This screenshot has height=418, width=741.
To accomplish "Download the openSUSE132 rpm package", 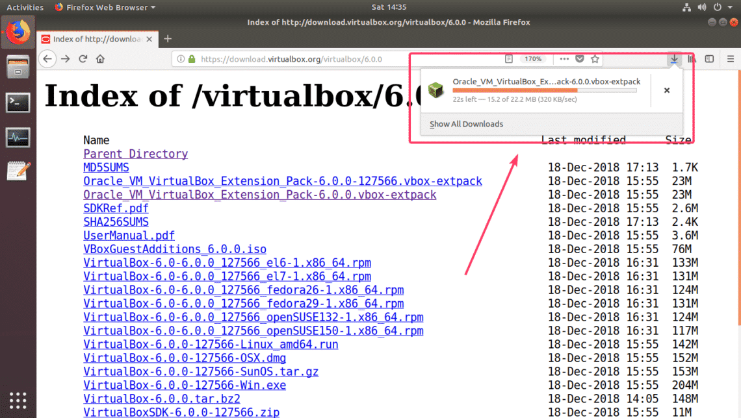I will tap(253, 317).
